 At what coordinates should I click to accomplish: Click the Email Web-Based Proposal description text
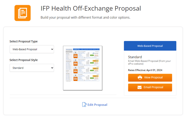[149, 62]
